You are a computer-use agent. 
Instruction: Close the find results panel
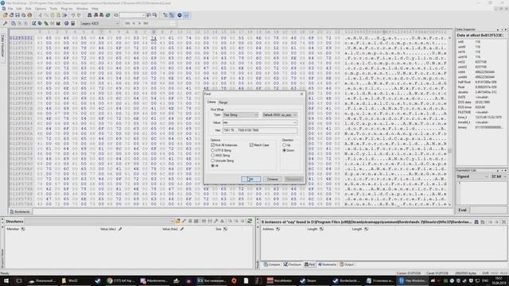[503, 222]
